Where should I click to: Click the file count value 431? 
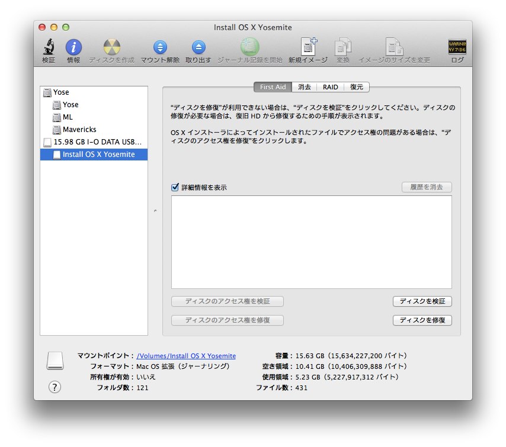point(302,388)
